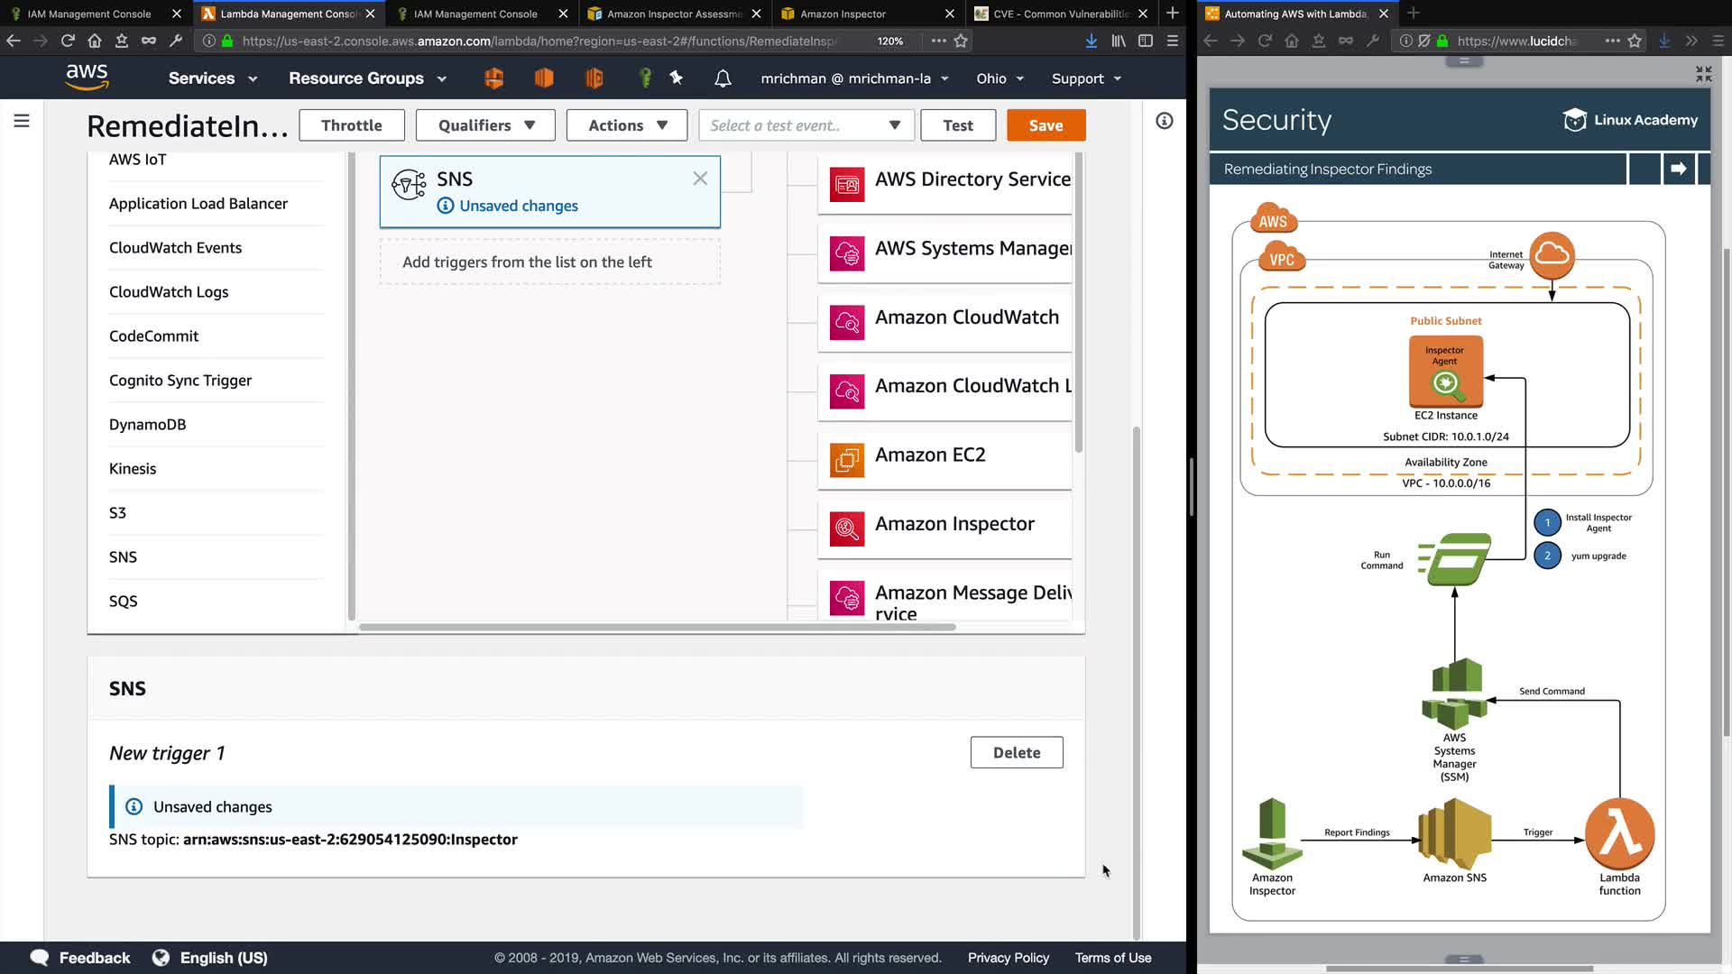The width and height of the screenshot is (1732, 974).
Task: Open the Actions dropdown menu
Action: point(627,125)
